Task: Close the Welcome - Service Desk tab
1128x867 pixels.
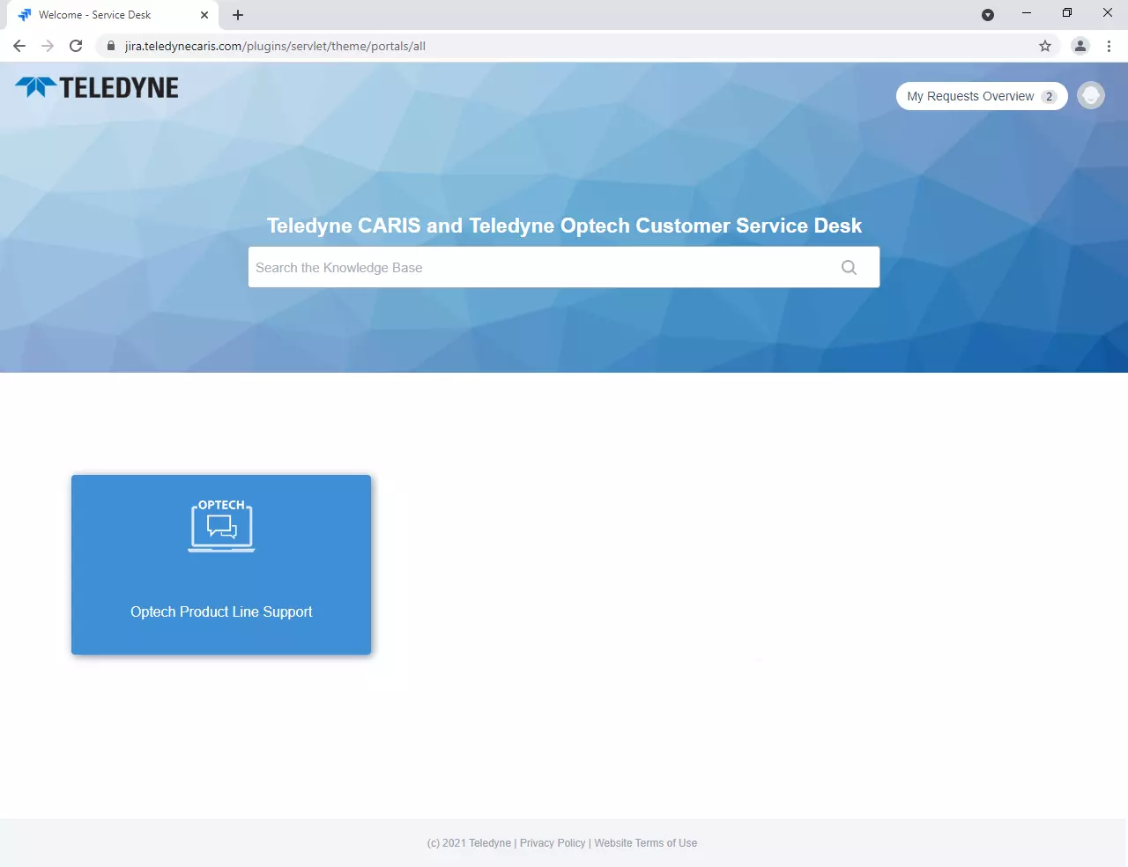Action: [x=204, y=15]
